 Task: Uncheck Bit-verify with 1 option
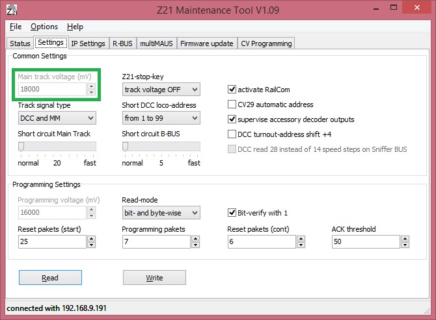(x=232, y=213)
